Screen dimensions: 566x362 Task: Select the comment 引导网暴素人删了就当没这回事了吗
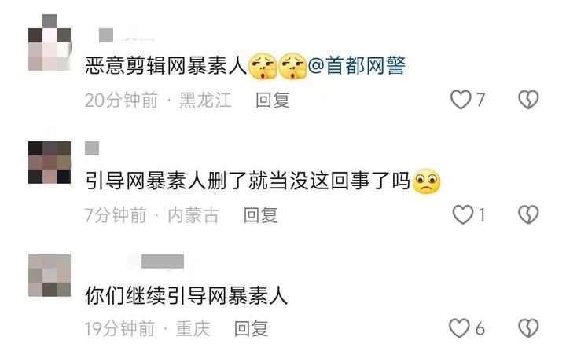click(x=248, y=181)
